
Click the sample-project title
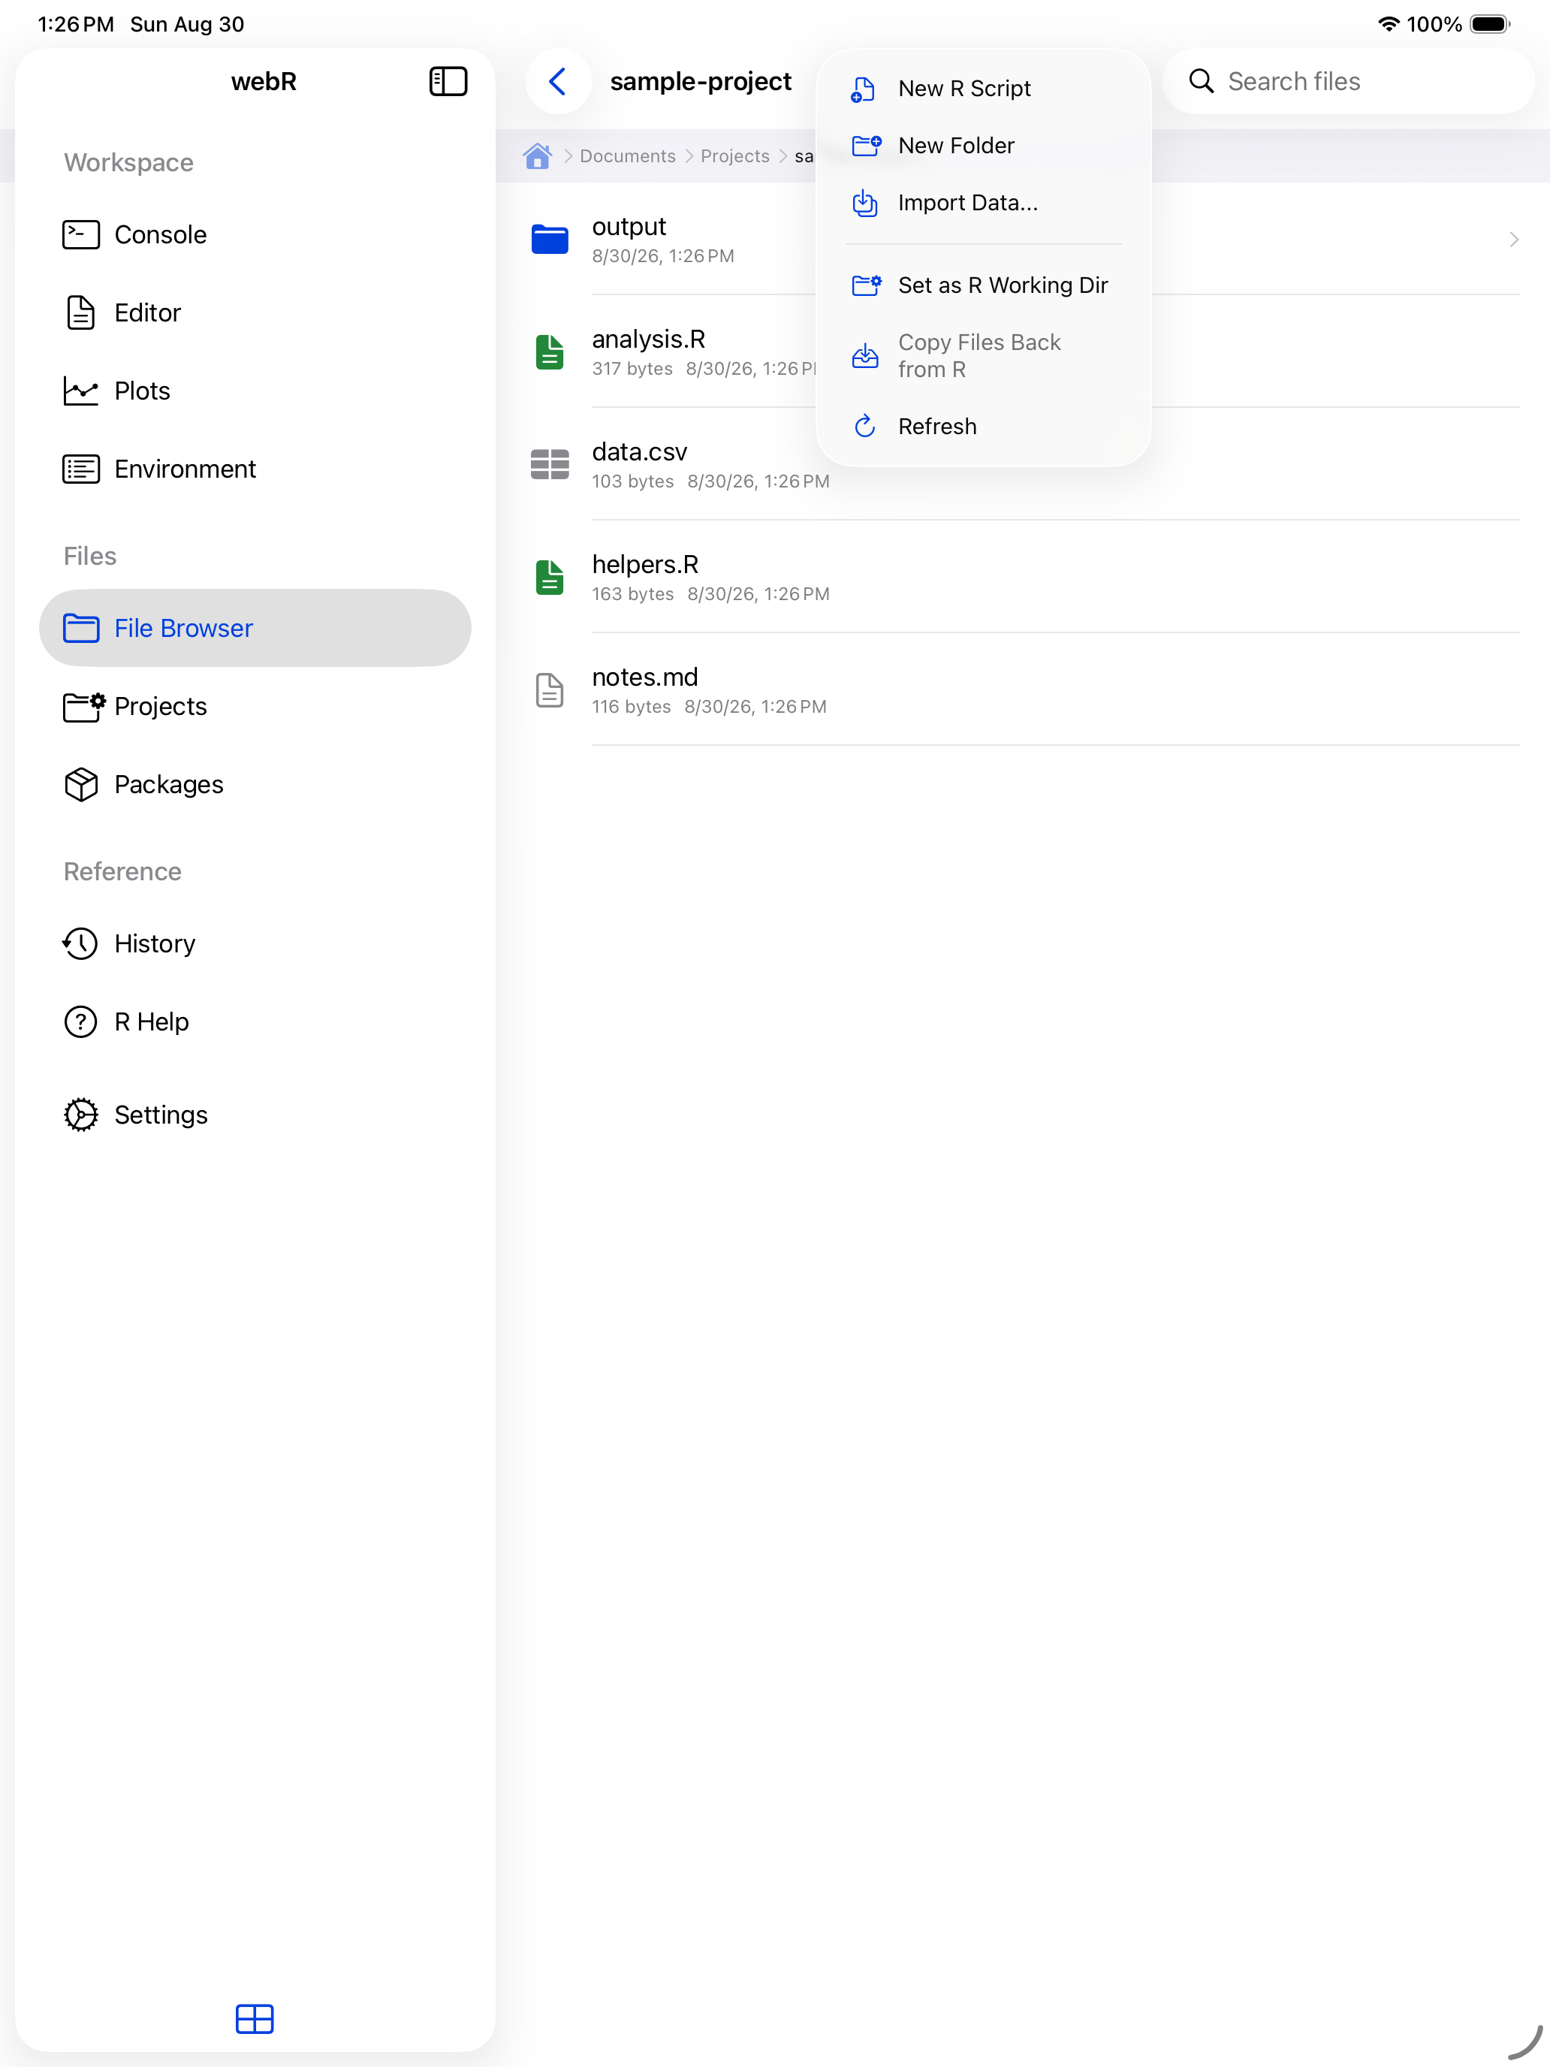click(701, 81)
